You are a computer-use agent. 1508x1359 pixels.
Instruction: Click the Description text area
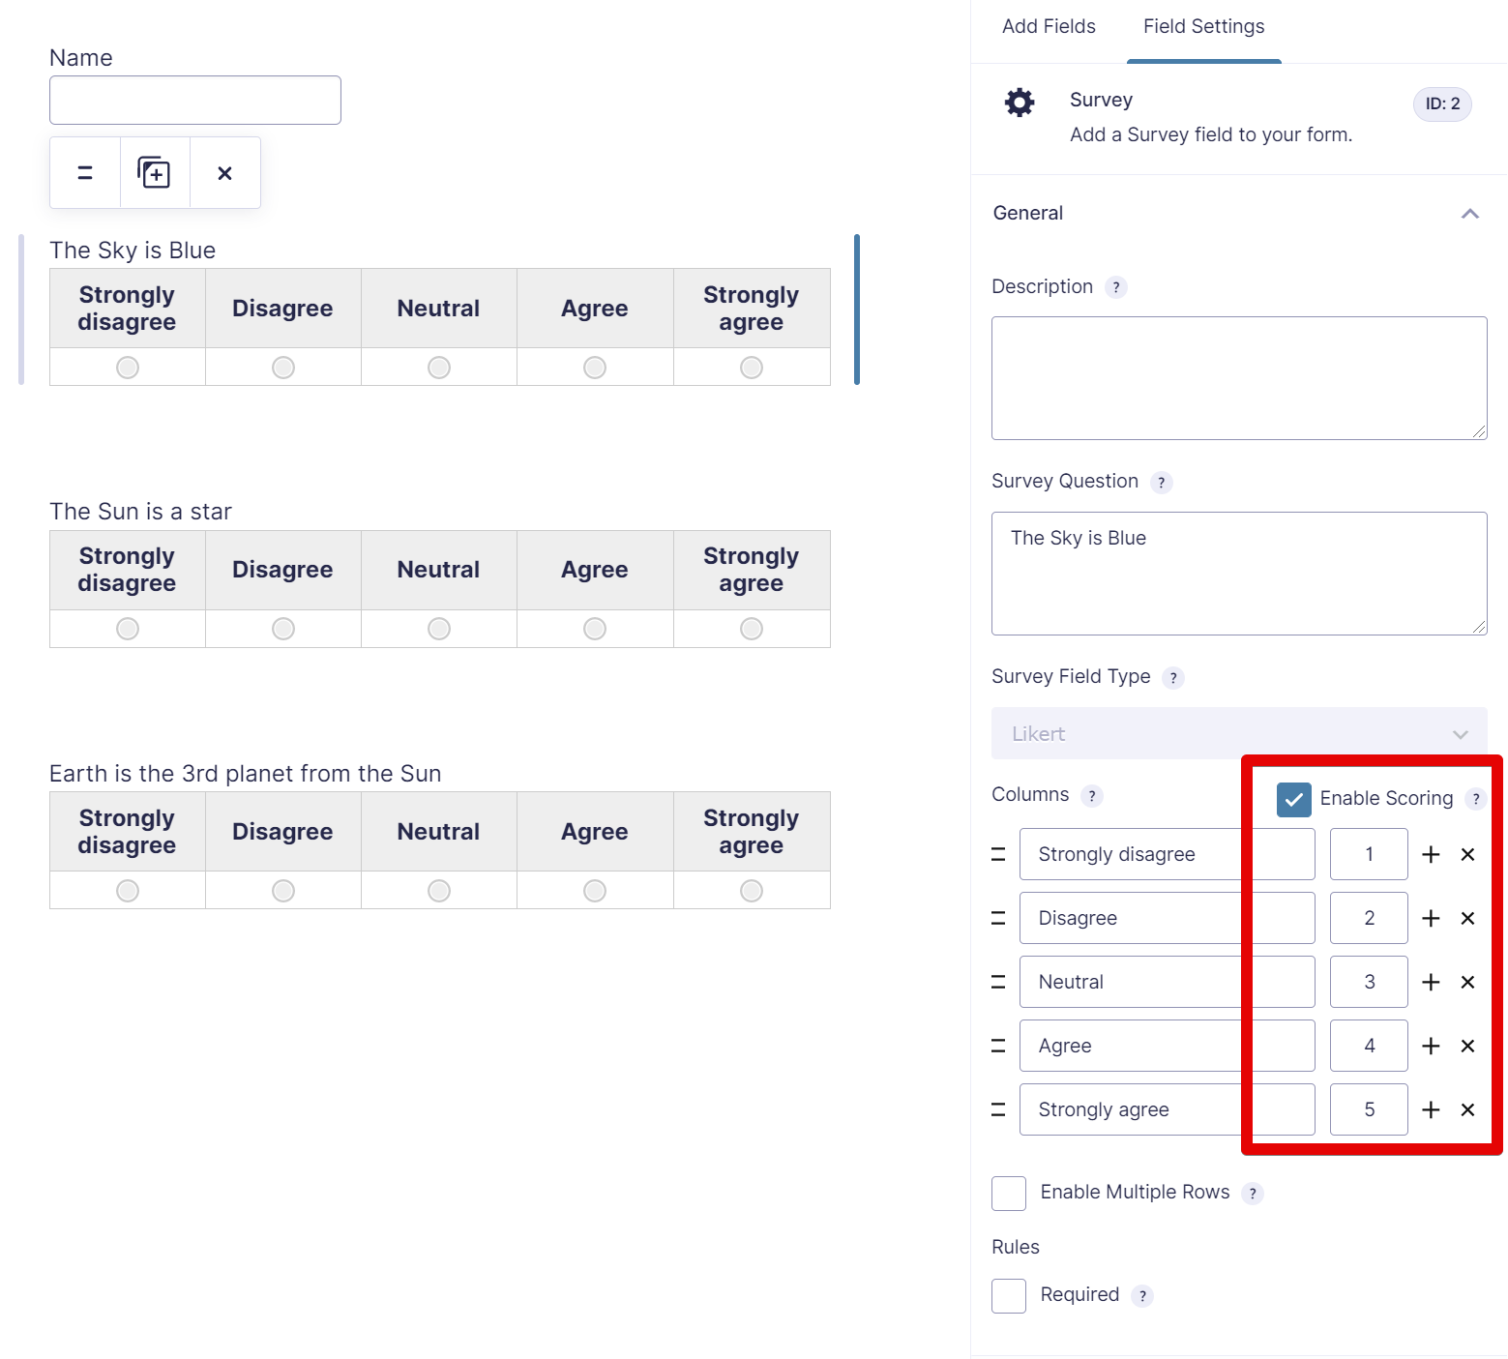click(1238, 377)
